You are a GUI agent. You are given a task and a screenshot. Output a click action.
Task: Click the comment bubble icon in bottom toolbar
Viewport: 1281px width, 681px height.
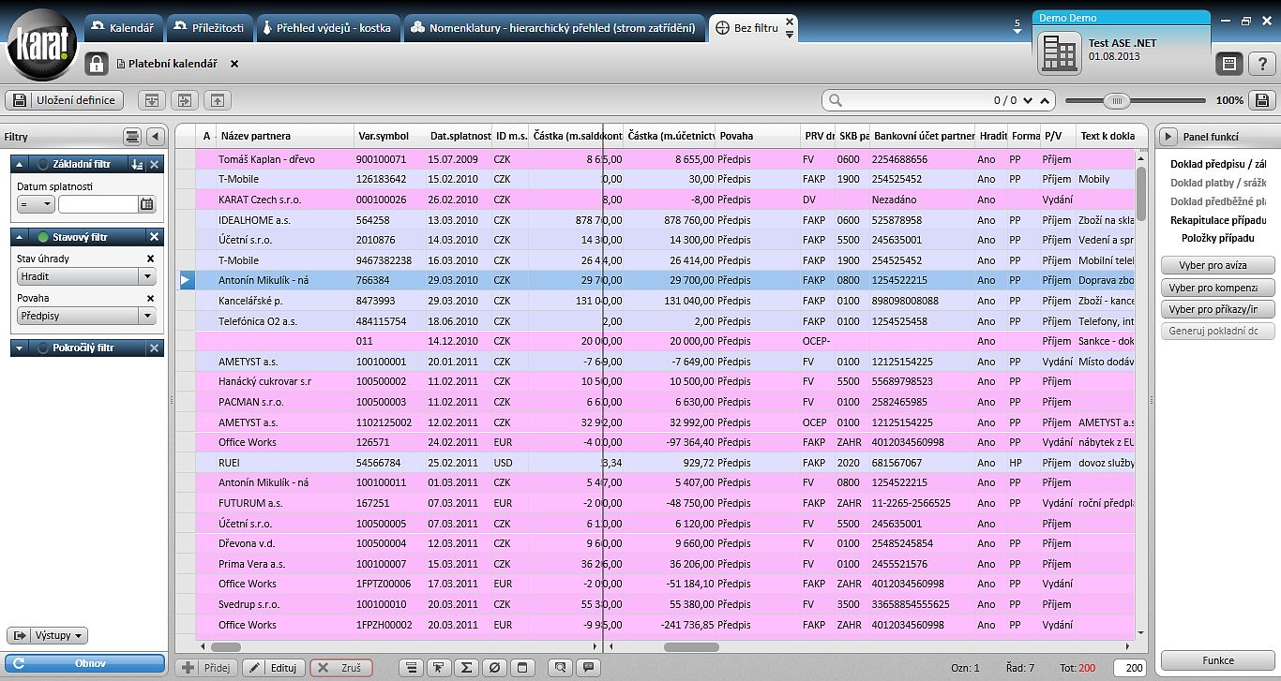coord(589,668)
